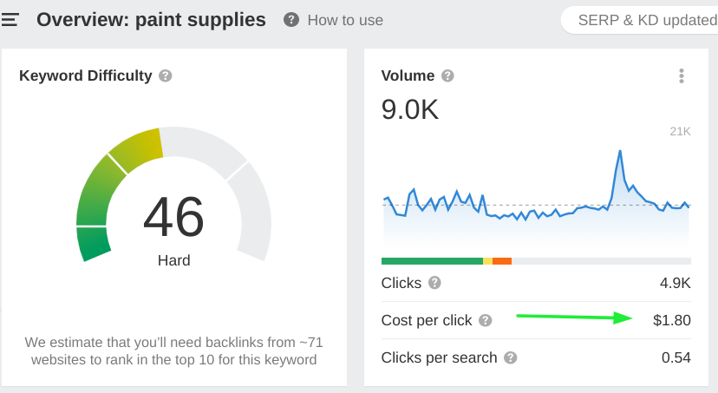The image size is (718, 393).
Task: Click the 4.9K clicks value
Action: (675, 283)
